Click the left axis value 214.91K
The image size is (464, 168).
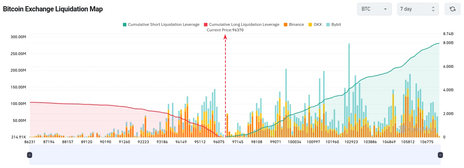point(18,137)
